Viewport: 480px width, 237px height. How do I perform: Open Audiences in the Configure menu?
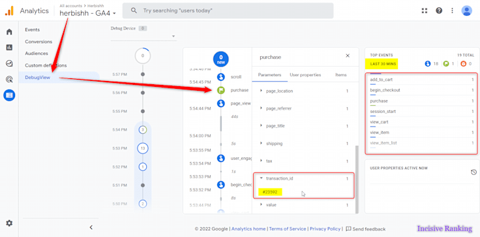click(x=37, y=54)
